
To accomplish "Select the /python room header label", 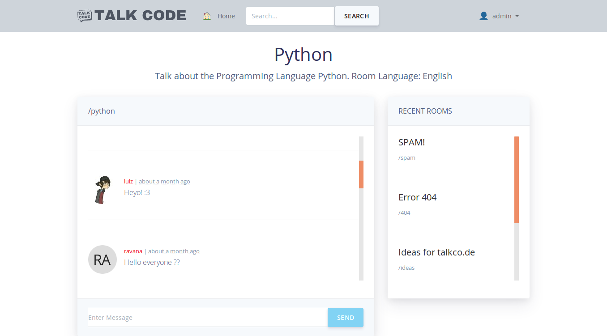I will point(102,111).
